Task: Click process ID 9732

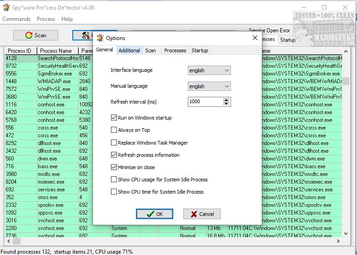Action: point(11,66)
